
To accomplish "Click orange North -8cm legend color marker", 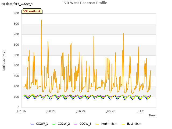I will point(97,124).
